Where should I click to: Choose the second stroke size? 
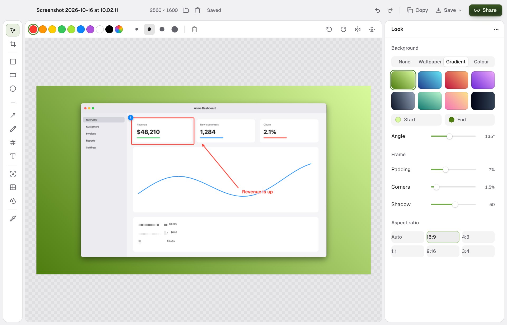tap(149, 29)
